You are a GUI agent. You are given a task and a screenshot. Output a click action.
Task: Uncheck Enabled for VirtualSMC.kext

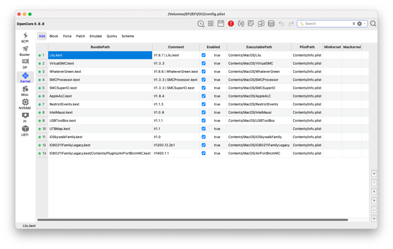click(204, 63)
